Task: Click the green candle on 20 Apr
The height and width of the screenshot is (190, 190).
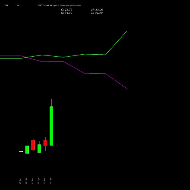Action: pyautogui.click(x=27, y=150)
